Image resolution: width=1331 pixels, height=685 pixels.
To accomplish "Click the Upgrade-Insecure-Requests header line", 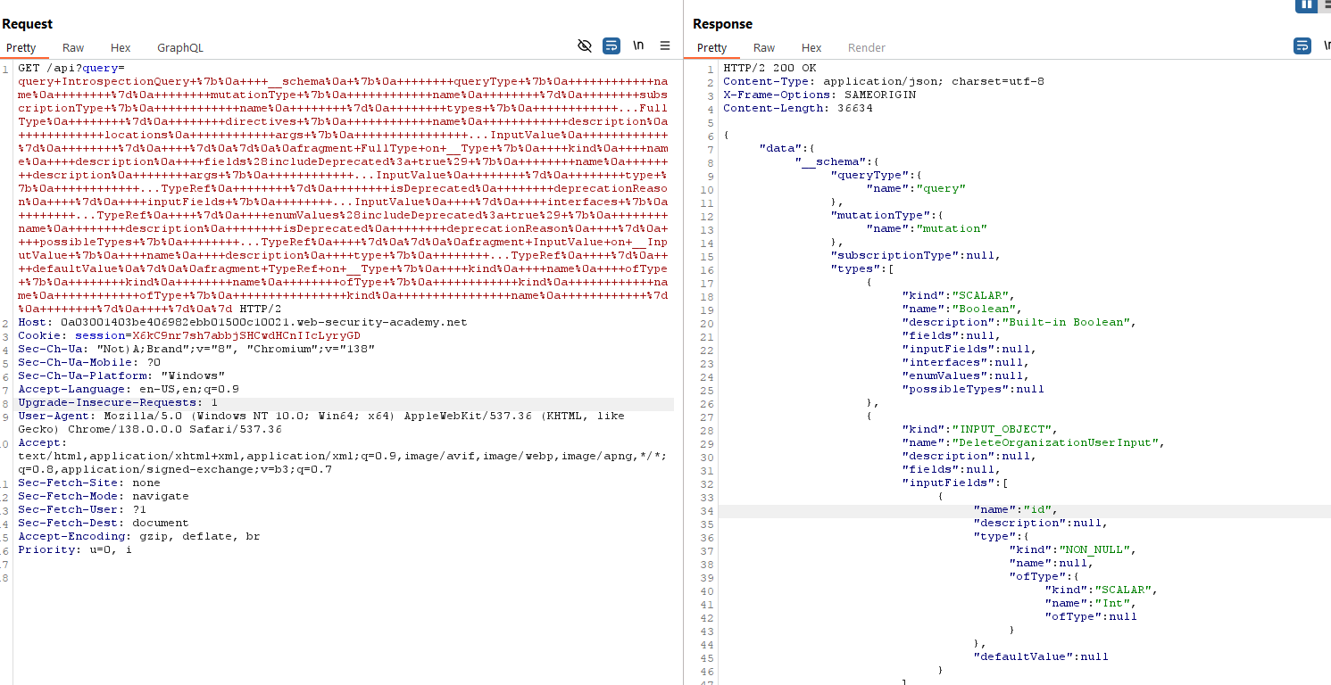I will (118, 402).
